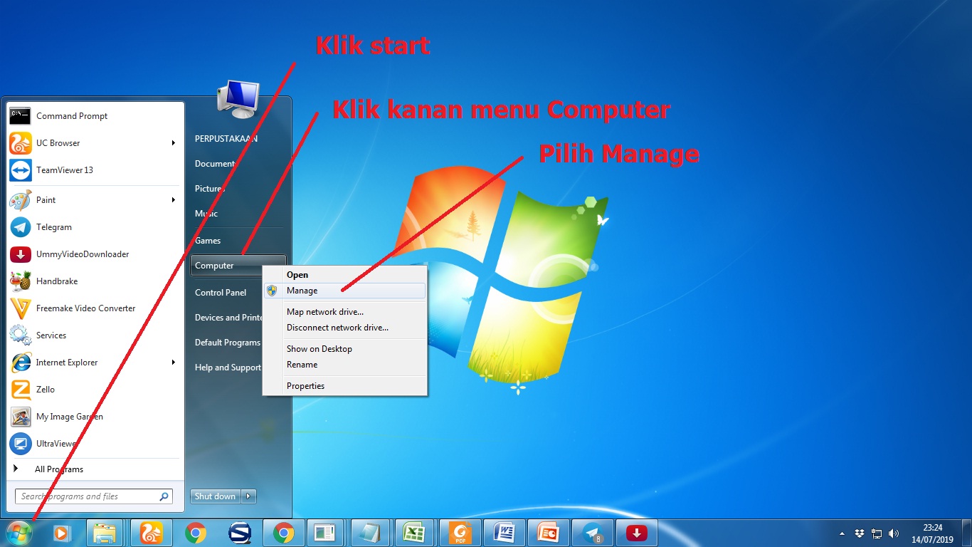Viewport: 972px width, 547px height.
Task: Open Windows Media Player from the taskbar
Action: [x=62, y=533]
